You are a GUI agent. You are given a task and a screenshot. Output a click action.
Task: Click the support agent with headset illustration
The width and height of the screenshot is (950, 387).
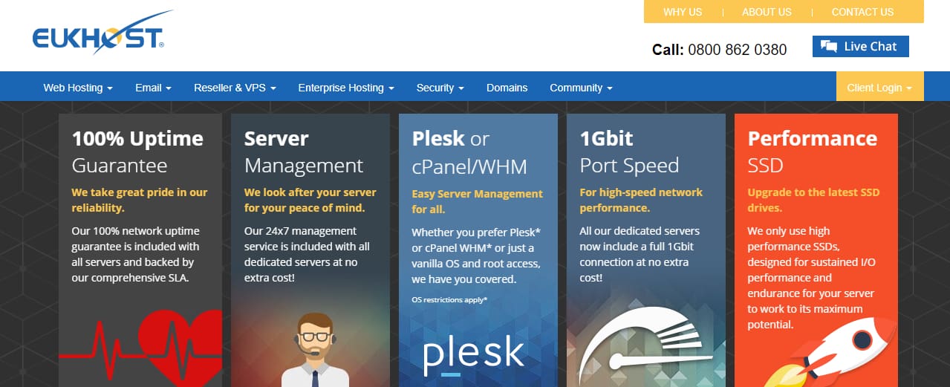pos(316,350)
